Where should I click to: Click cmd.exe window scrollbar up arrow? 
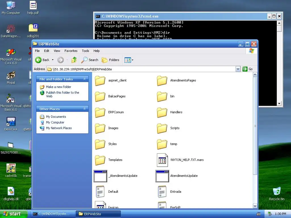[279, 23]
